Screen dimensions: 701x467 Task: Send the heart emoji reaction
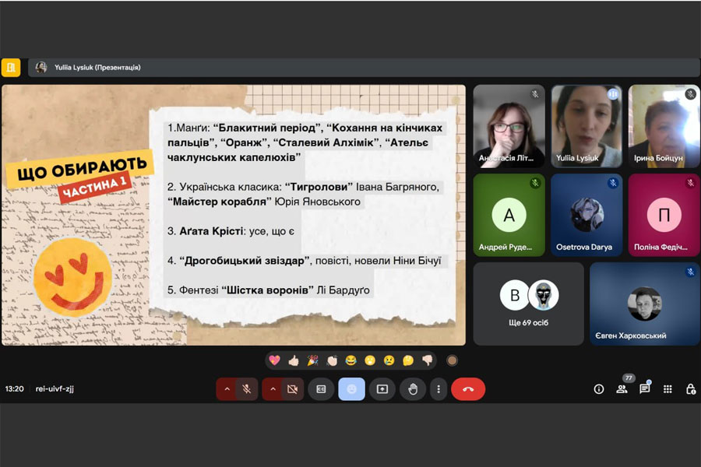274,360
